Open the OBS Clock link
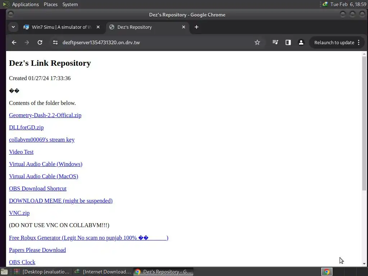This screenshot has height=276, width=368. click(x=22, y=262)
